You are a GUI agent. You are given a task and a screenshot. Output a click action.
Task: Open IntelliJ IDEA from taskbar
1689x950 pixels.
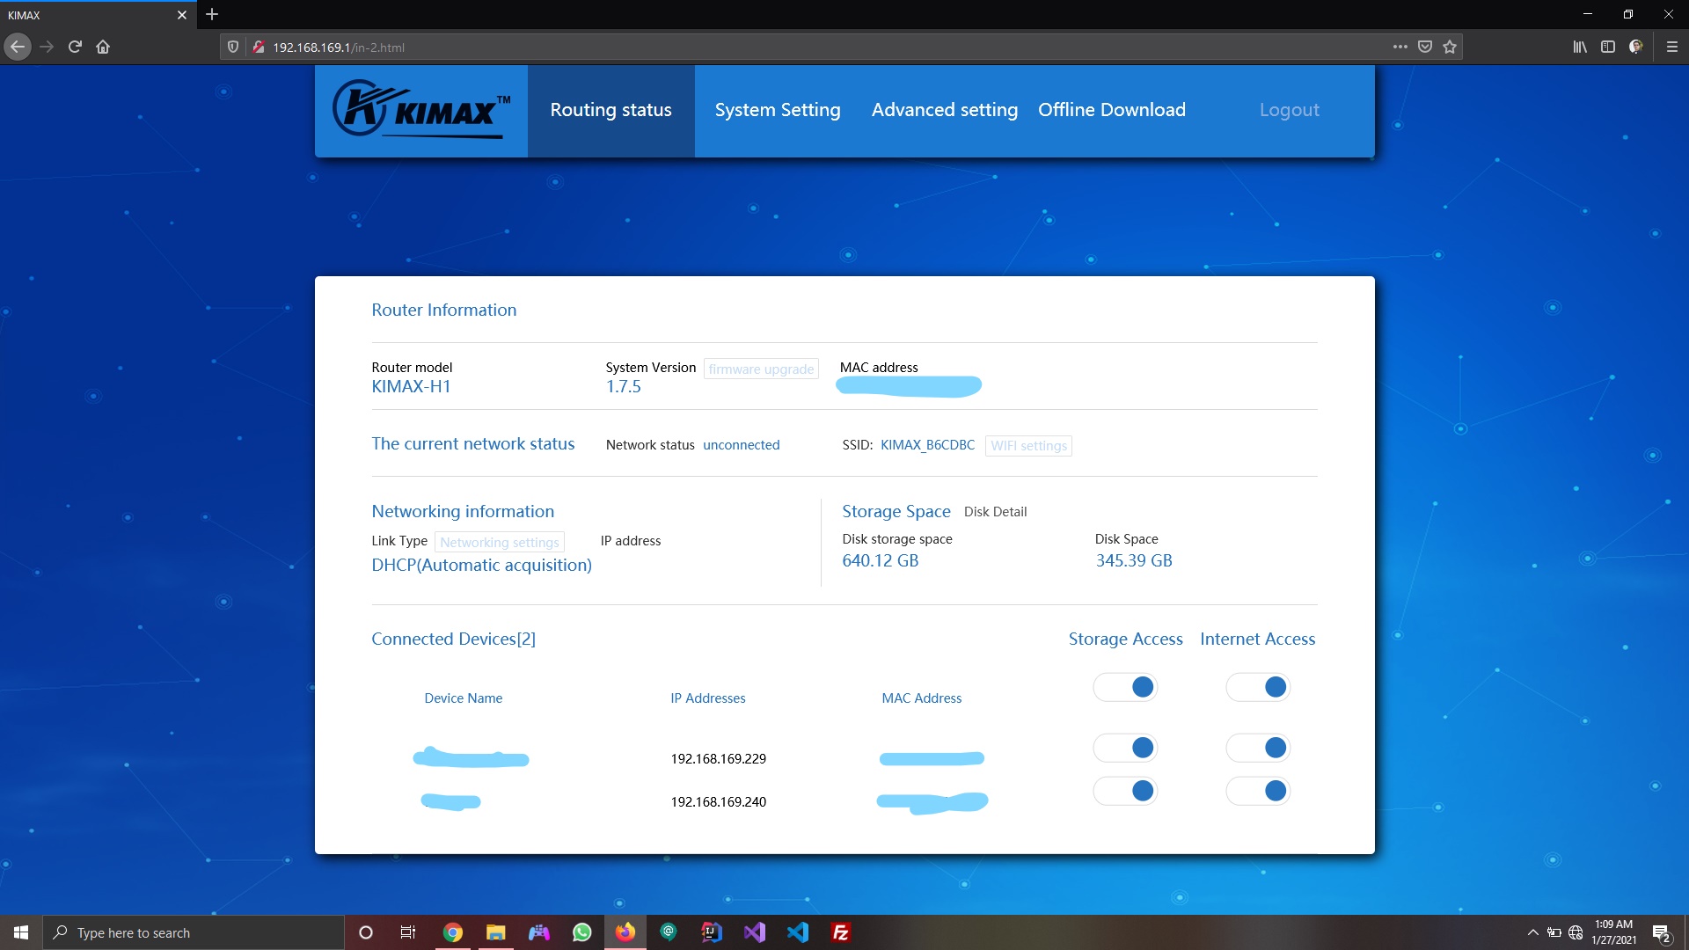pyautogui.click(x=712, y=932)
